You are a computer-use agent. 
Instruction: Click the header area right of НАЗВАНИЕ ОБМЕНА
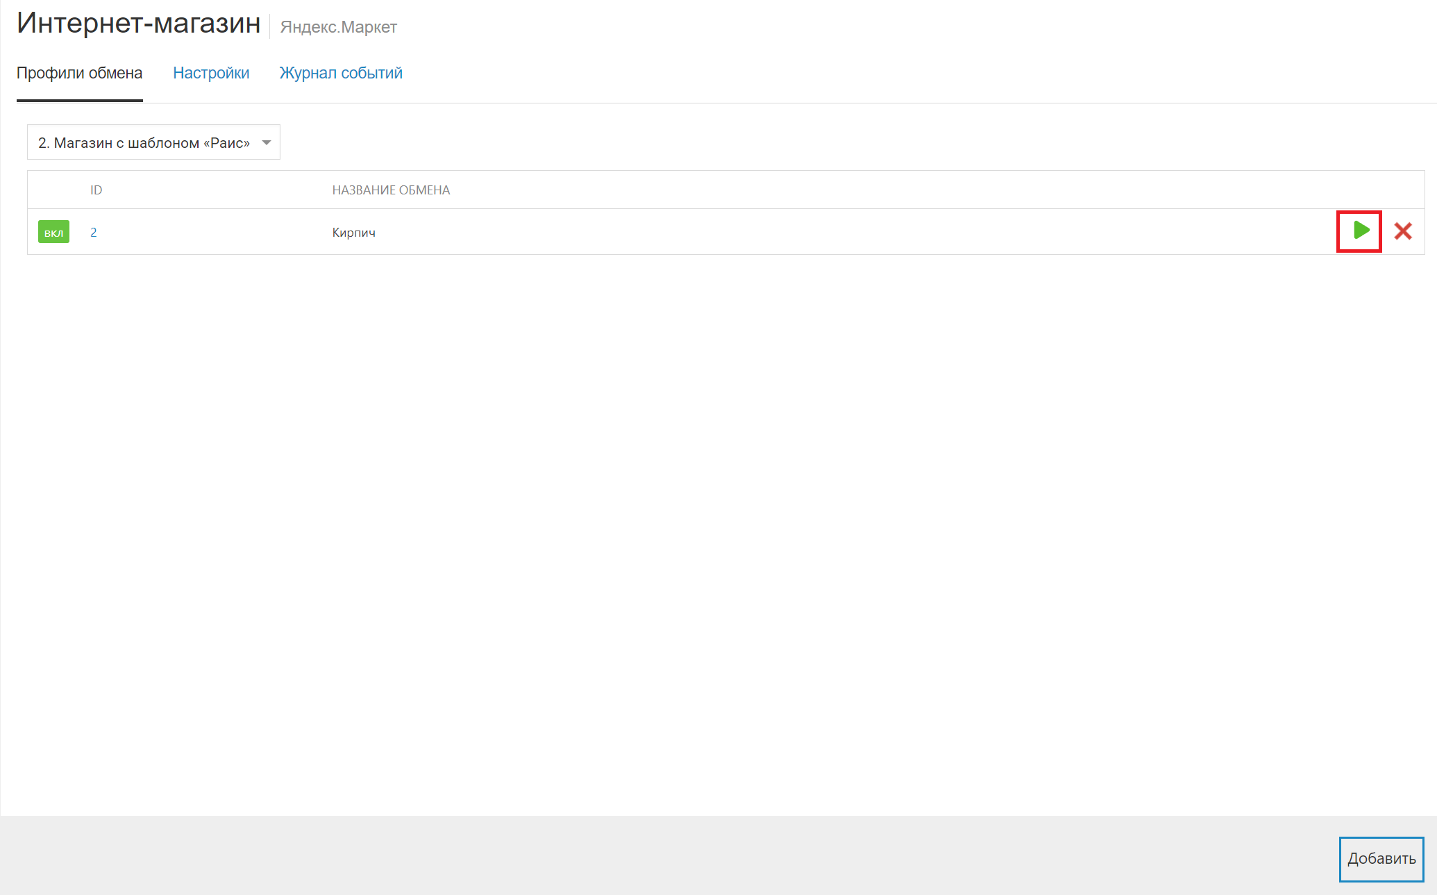(902, 190)
